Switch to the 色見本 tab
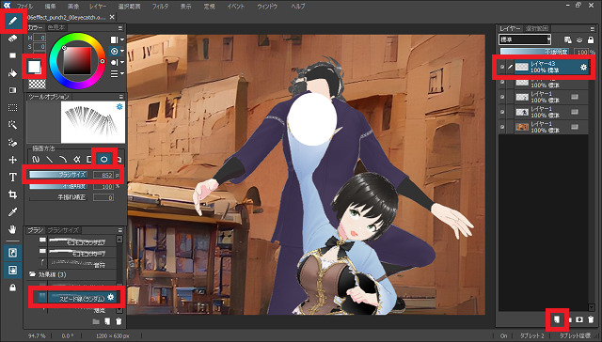This screenshot has height=342, width=602. 56,27
